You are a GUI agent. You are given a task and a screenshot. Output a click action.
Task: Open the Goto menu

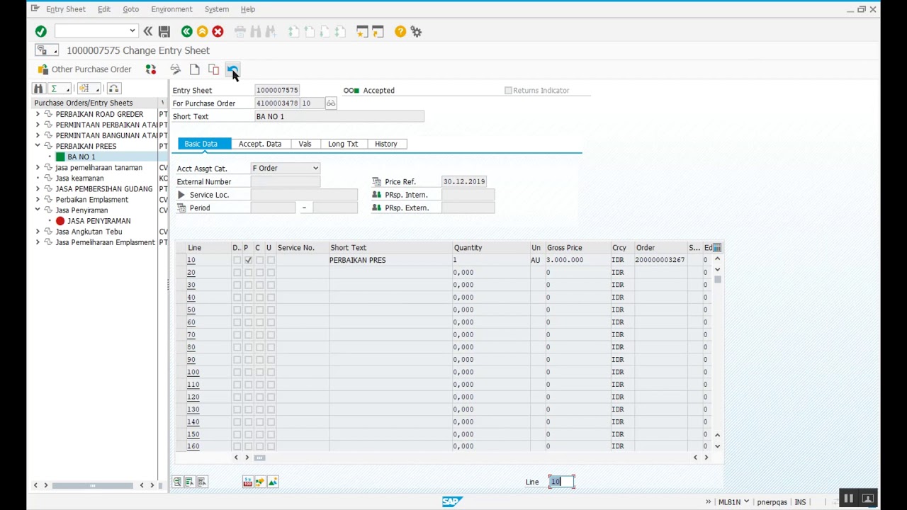pos(130,9)
